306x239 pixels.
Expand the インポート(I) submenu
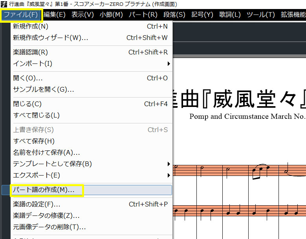[x=92, y=63]
